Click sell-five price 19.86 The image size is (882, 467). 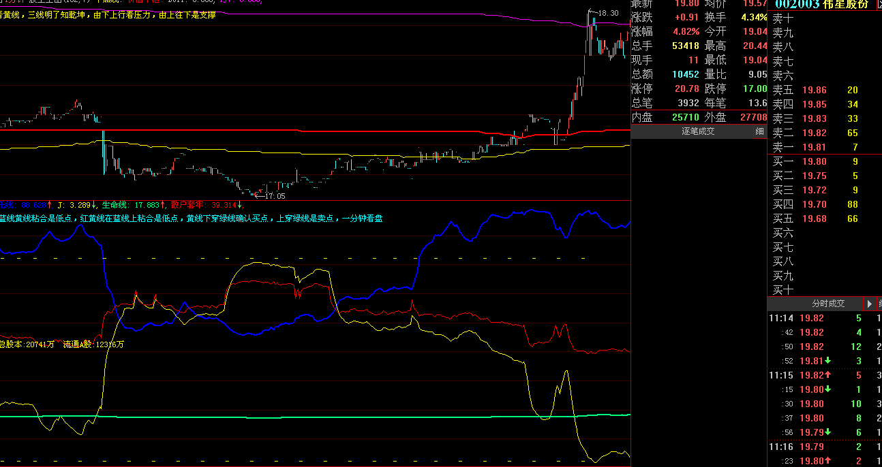[x=814, y=90]
